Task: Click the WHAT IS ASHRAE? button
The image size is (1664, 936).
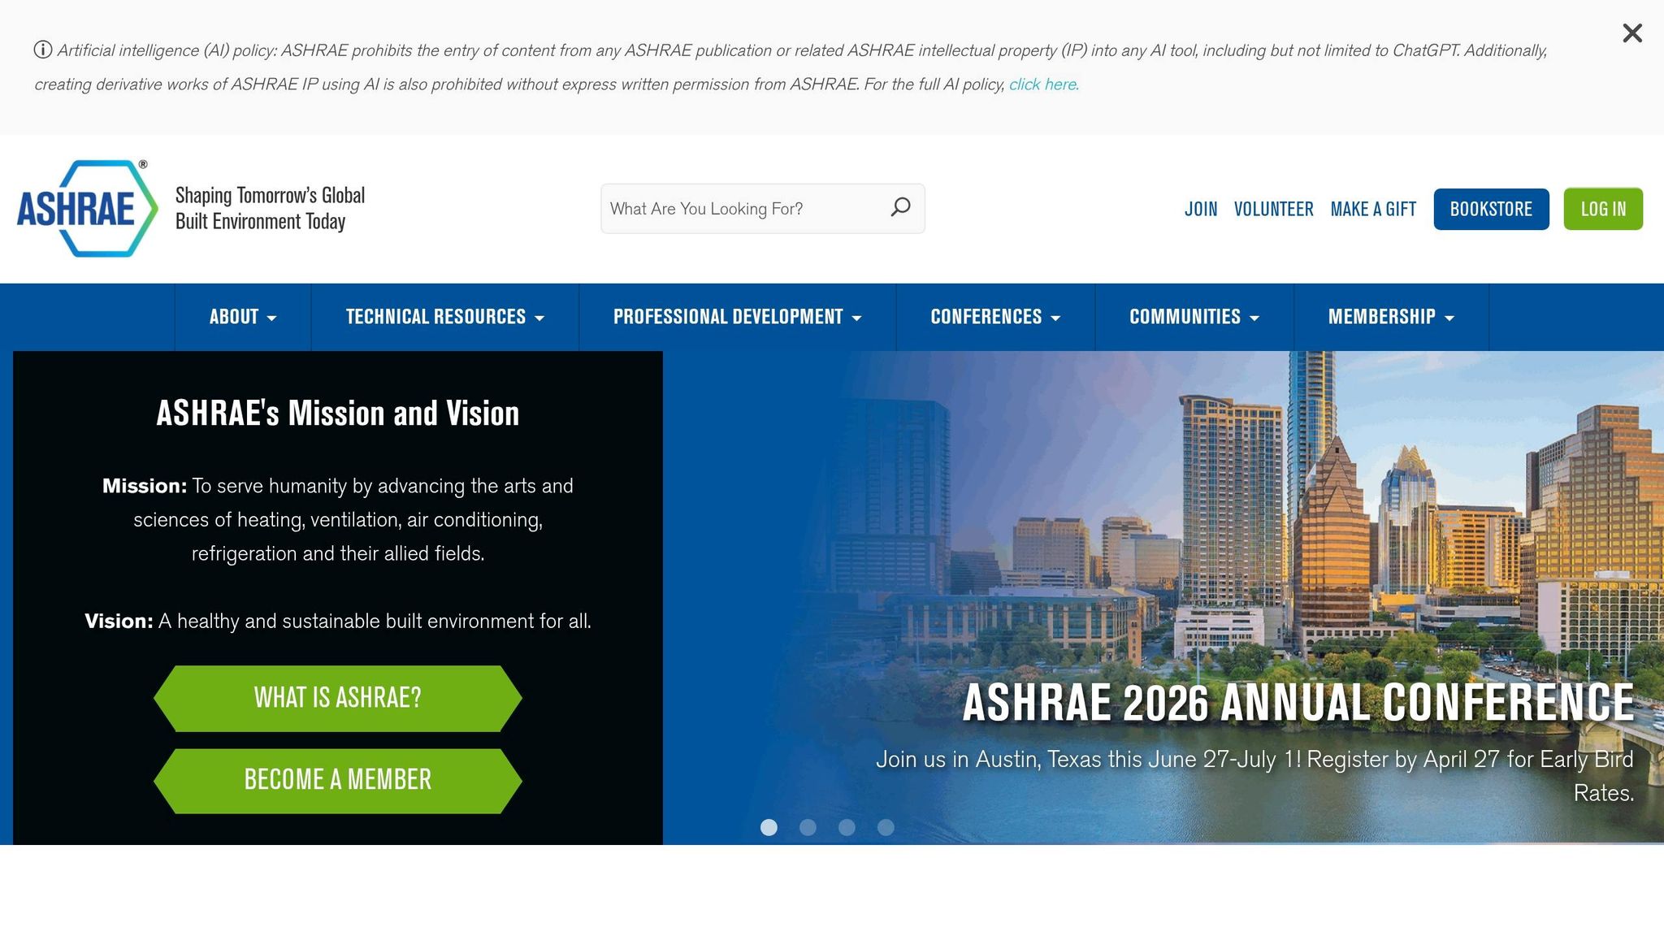Action: pyautogui.click(x=337, y=697)
